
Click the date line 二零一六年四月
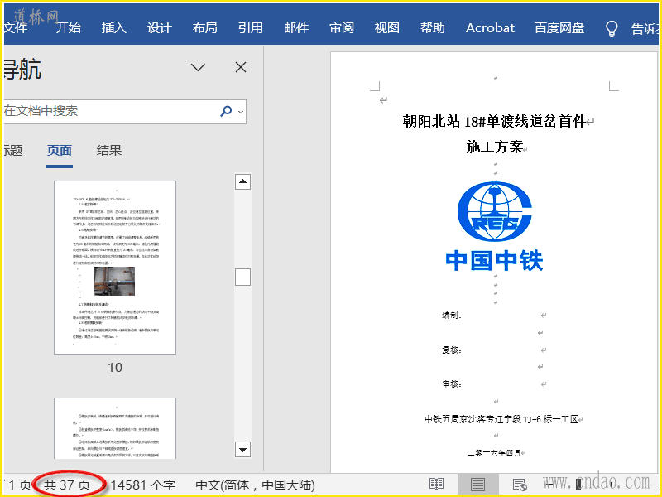494,453
